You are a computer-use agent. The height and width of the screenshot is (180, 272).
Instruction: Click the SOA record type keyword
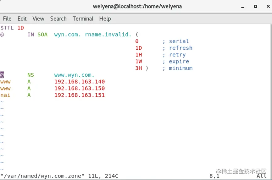(x=42, y=35)
